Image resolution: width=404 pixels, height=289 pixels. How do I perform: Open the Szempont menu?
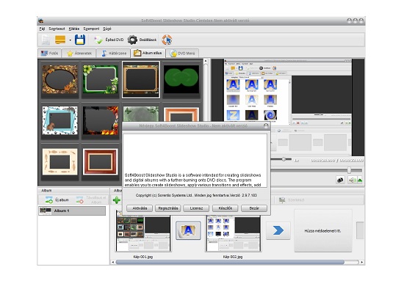(91, 29)
